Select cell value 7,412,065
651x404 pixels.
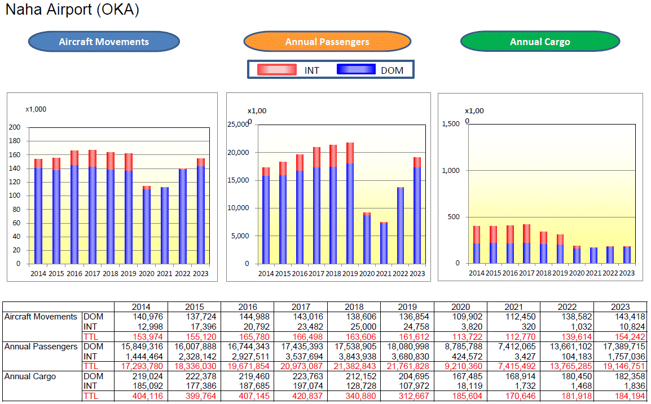517,347
